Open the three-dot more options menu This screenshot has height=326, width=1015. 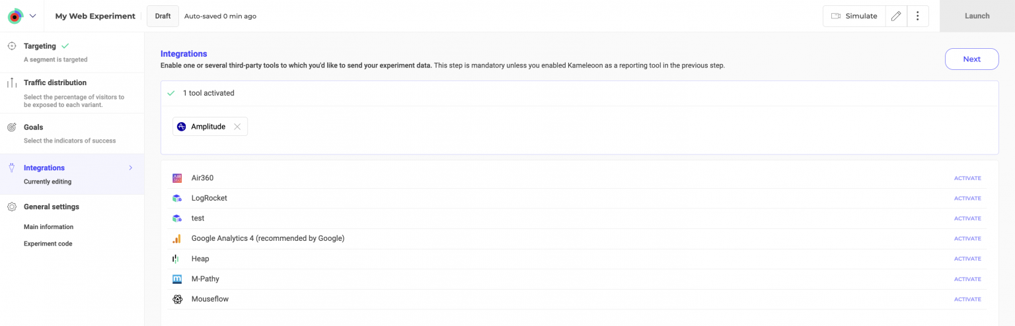(x=917, y=16)
